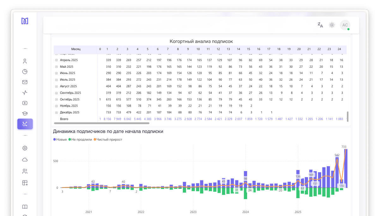Open the AC user avatar button

(345, 25)
